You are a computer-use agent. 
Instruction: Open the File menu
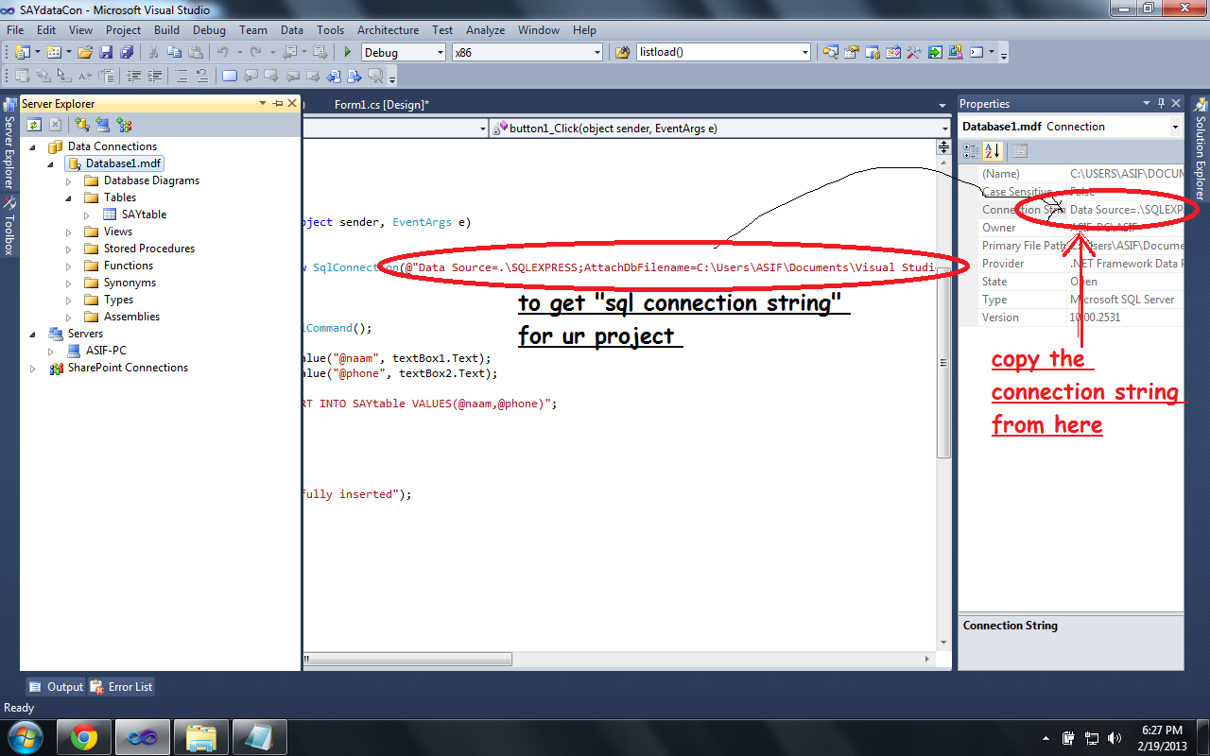click(15, 30)
